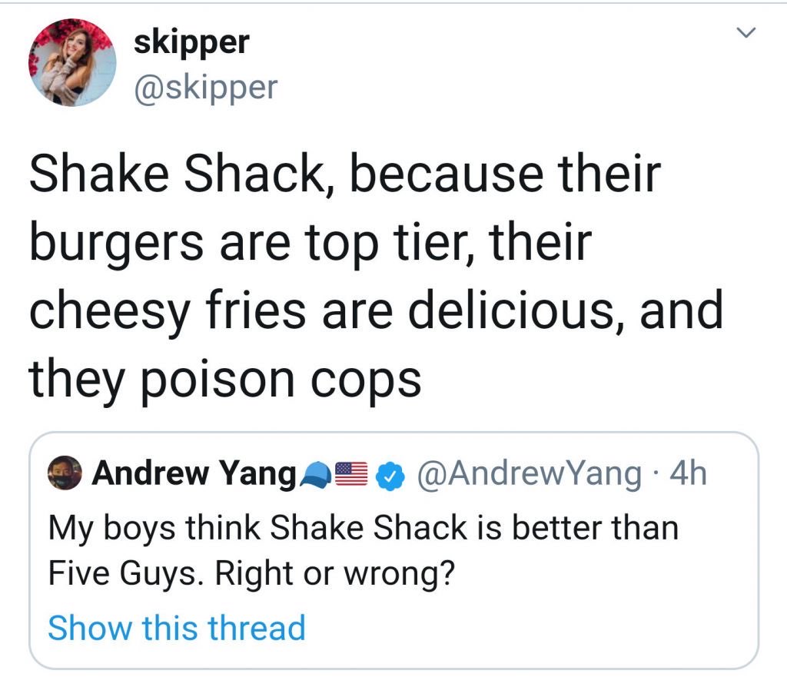Open the @AndrewYang handle

click(x=528, y=473)
